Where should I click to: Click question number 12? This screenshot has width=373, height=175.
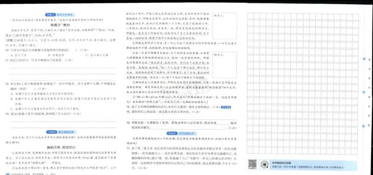[7, 84]
